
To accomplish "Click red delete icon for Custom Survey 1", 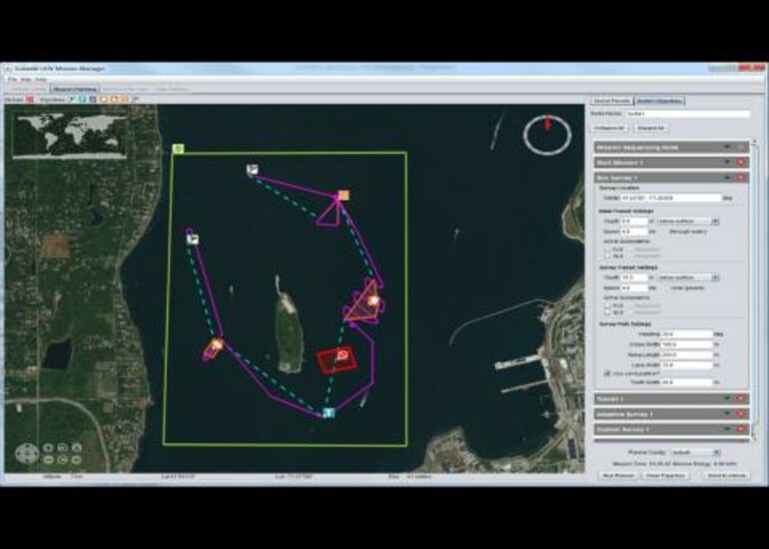I will pyautogui.click(x=740, y=429).
